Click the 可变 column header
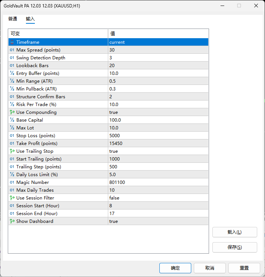Viewport: 265px width, 277px height. [58, 34]
